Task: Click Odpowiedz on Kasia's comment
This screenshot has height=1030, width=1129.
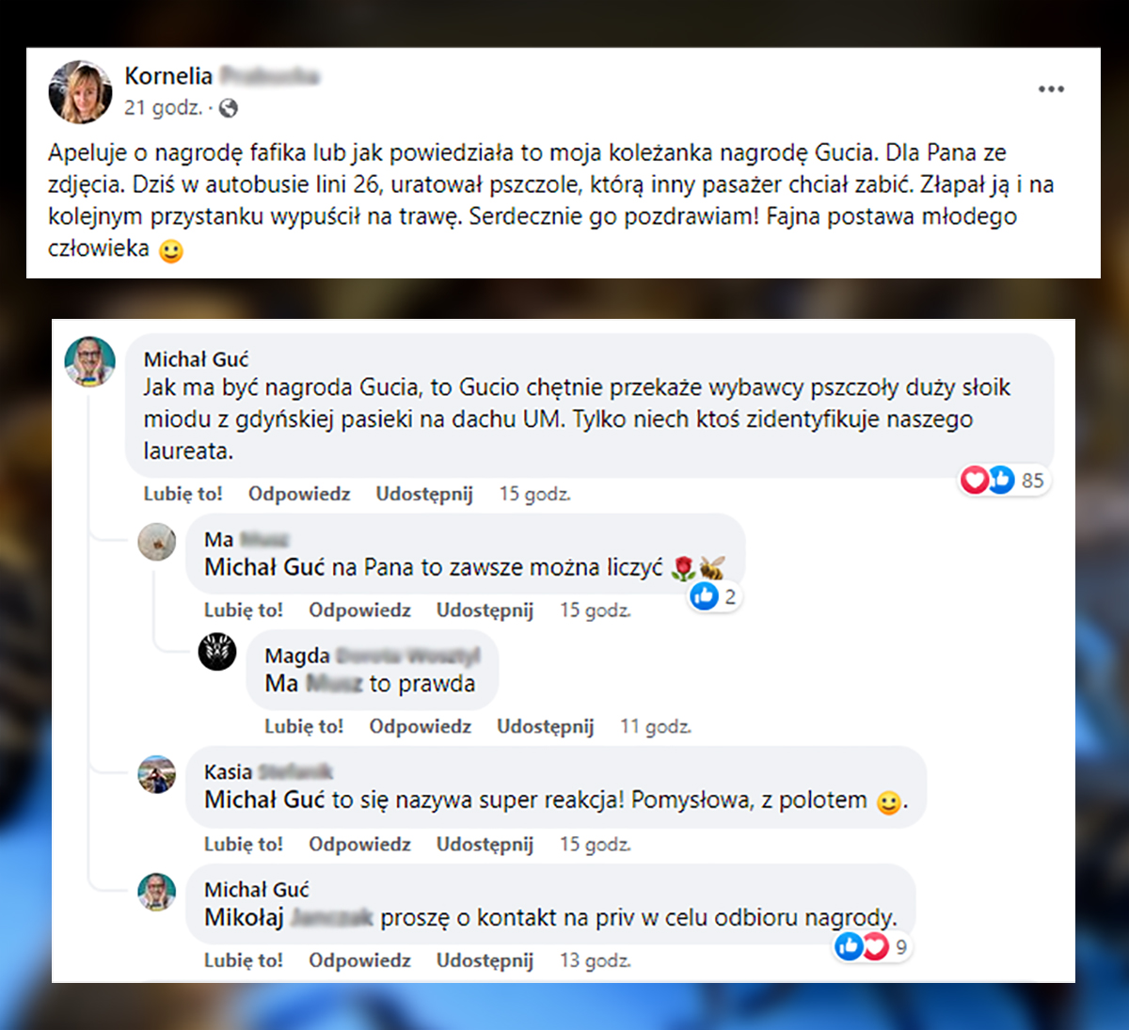Action: [360, 844]
